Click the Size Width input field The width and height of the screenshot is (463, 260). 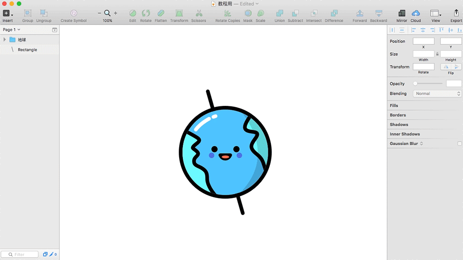(x=424, y=54)
